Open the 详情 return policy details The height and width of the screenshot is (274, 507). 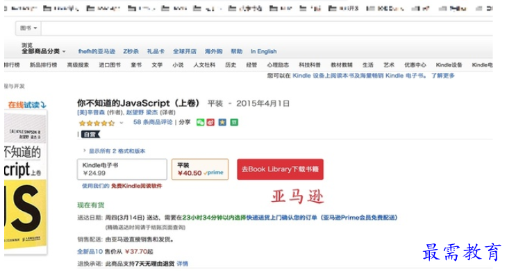pos(182,264)
